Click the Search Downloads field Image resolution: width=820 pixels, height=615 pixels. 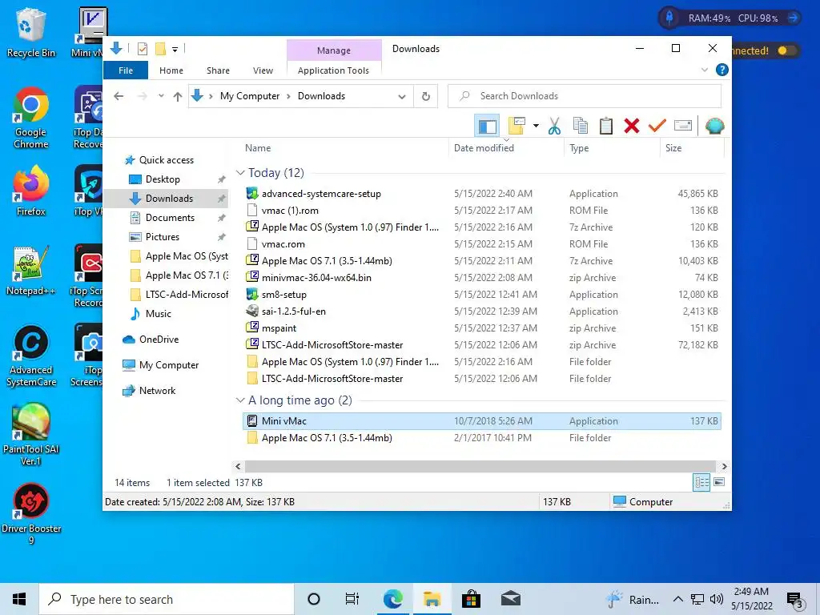[584, 96]
